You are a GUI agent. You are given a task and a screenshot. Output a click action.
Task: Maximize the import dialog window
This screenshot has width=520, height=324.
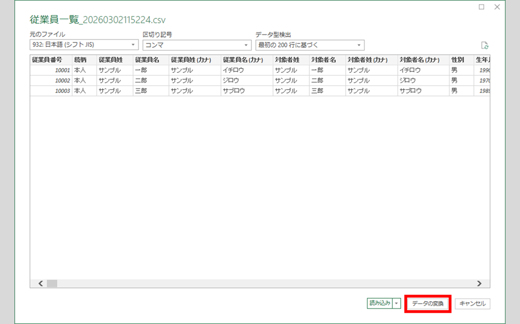pos(481,7)
